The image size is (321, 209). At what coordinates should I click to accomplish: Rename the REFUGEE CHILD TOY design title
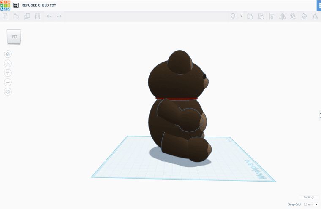coord(39,5)
